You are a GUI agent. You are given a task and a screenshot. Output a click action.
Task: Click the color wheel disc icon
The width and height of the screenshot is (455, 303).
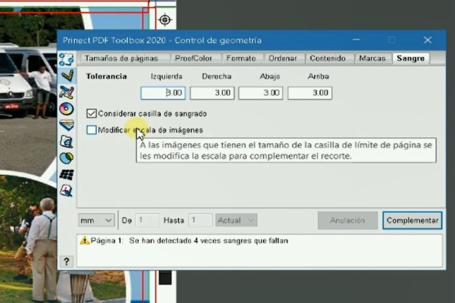coord(66,108)
